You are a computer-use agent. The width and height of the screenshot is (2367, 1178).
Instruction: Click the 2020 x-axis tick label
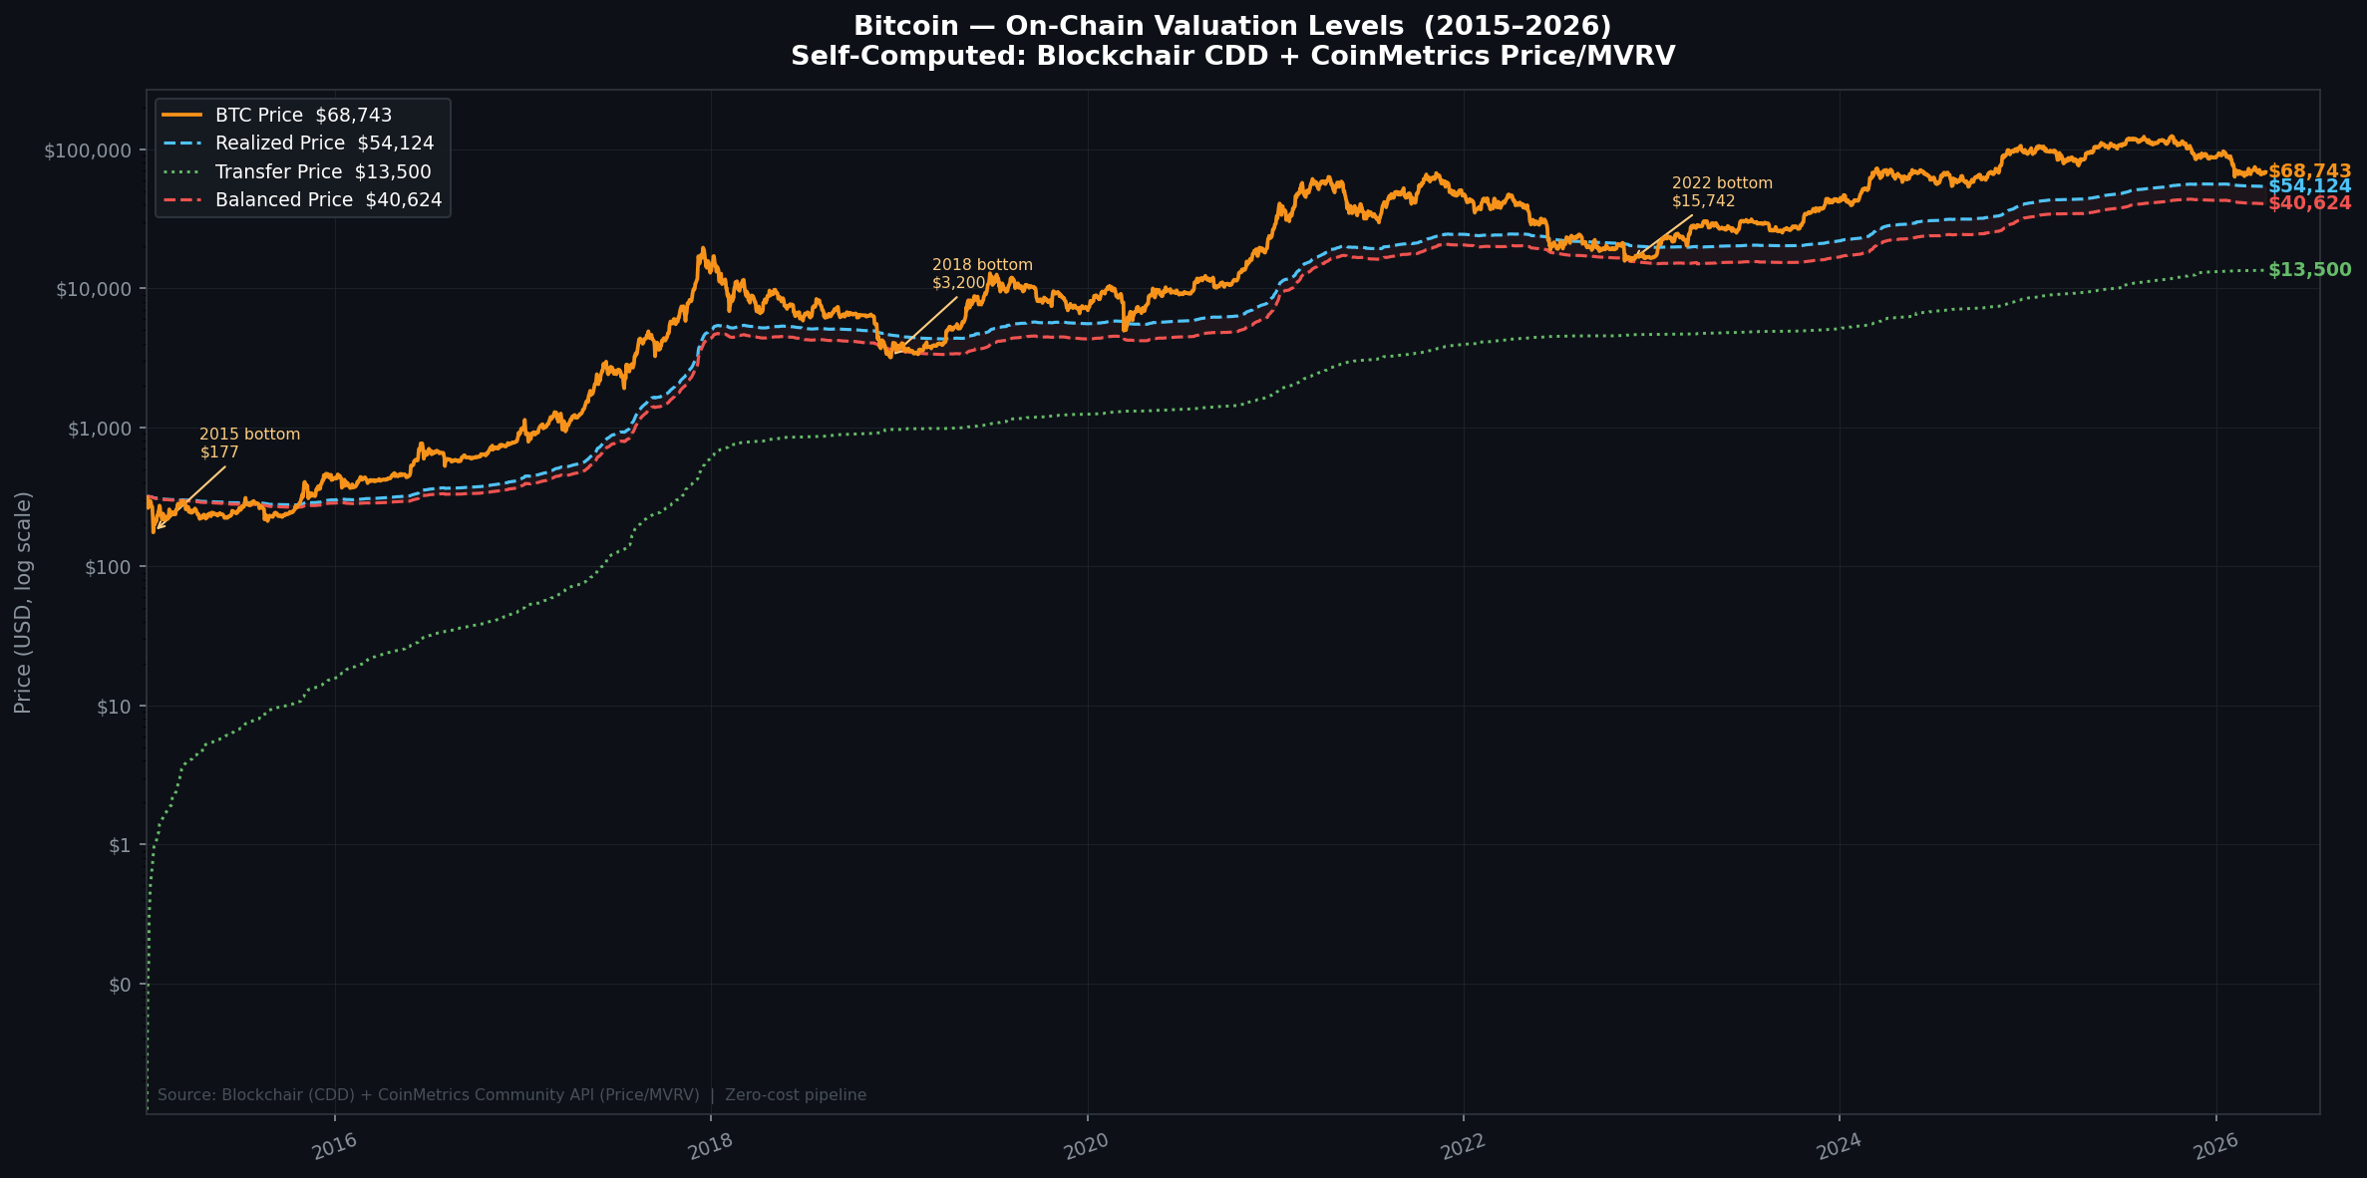tap(1086, 1147)
